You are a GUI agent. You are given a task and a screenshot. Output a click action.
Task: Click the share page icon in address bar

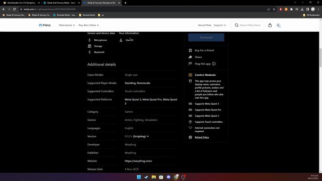pyautogui.click(x=268, y=9)
